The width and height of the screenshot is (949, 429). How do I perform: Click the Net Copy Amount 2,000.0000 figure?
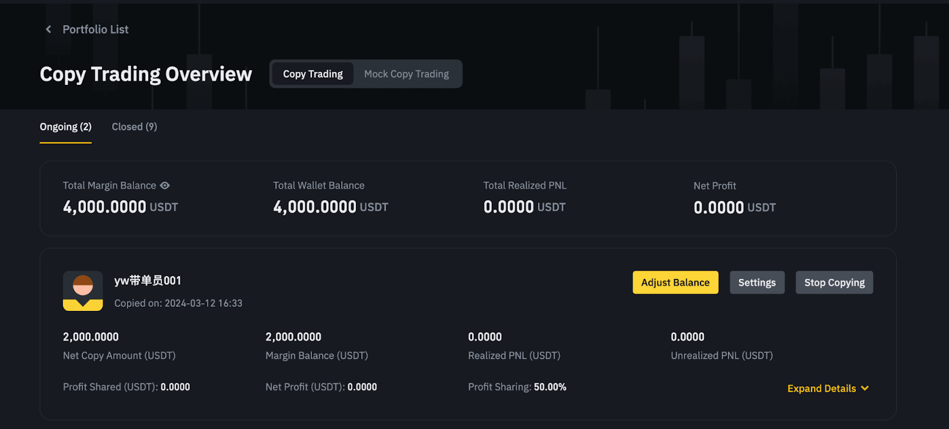point(91,337)
